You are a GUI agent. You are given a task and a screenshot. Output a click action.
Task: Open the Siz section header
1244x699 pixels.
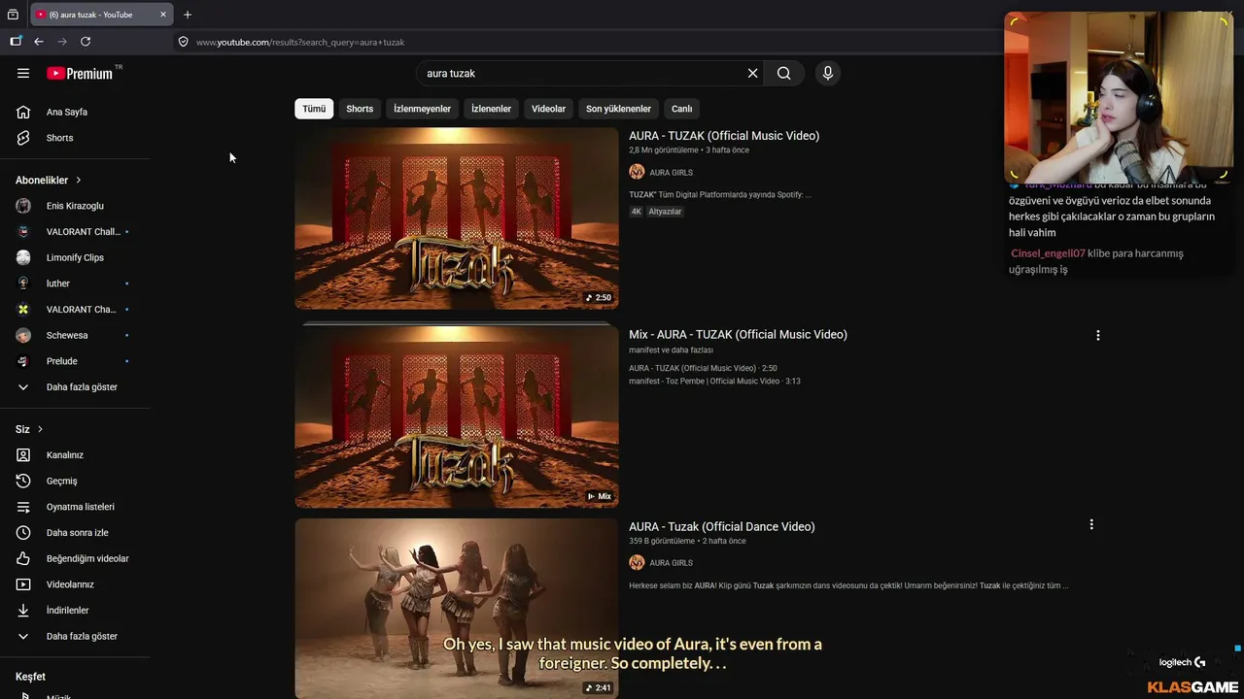(29, 429)
